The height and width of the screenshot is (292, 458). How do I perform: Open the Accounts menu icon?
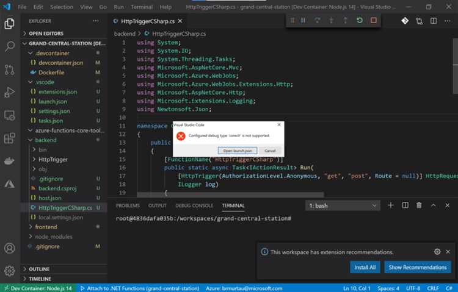pyautogui.click(x=9, y=248)
